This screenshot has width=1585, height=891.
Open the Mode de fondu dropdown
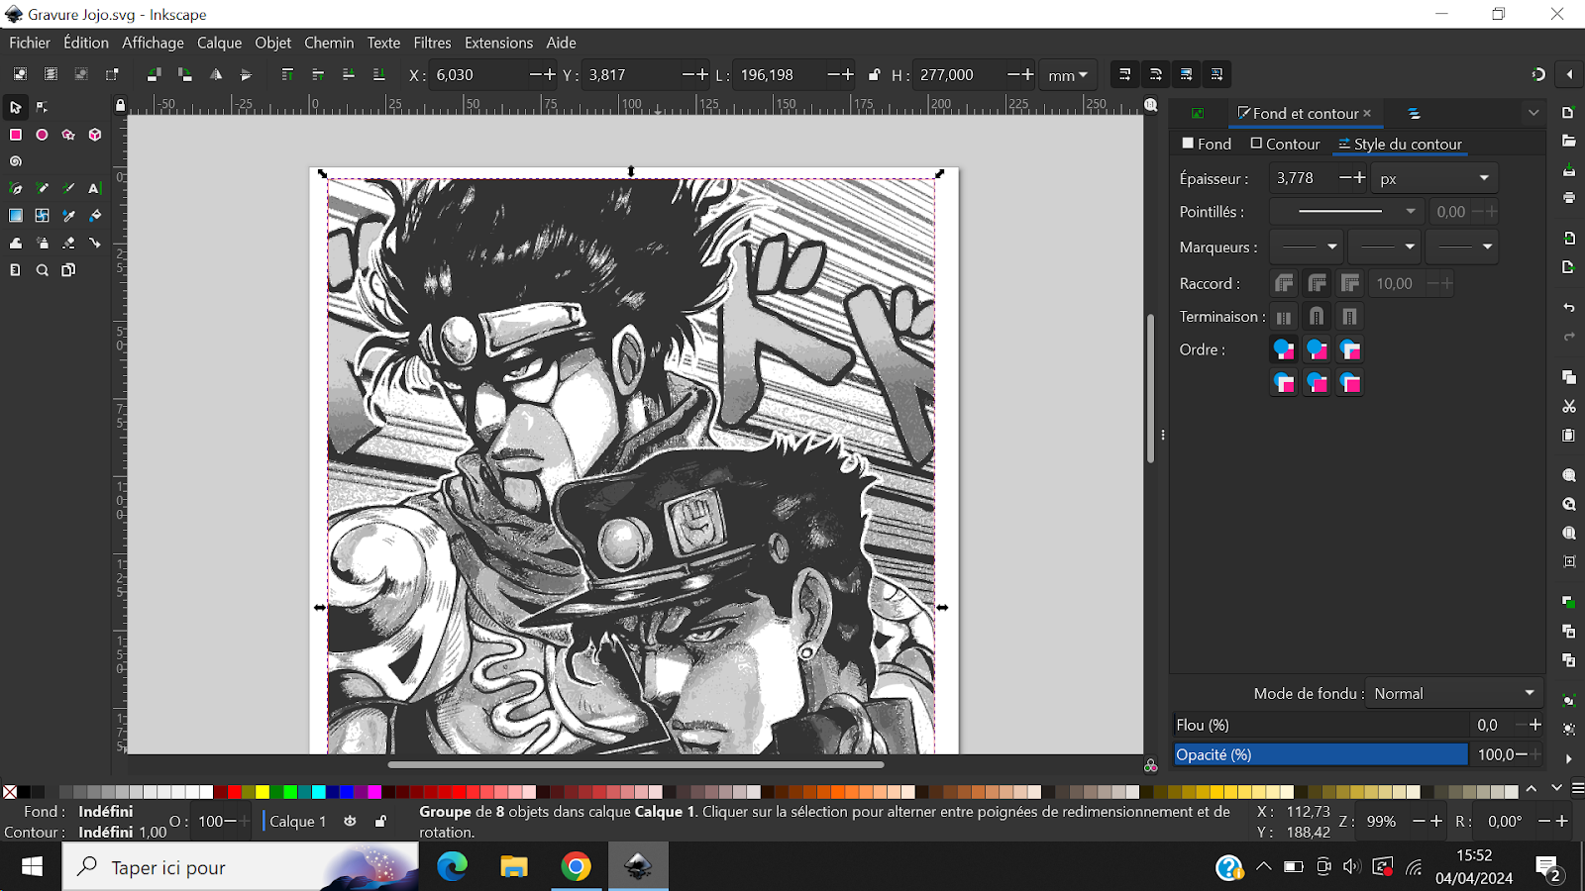point(1453,693)
